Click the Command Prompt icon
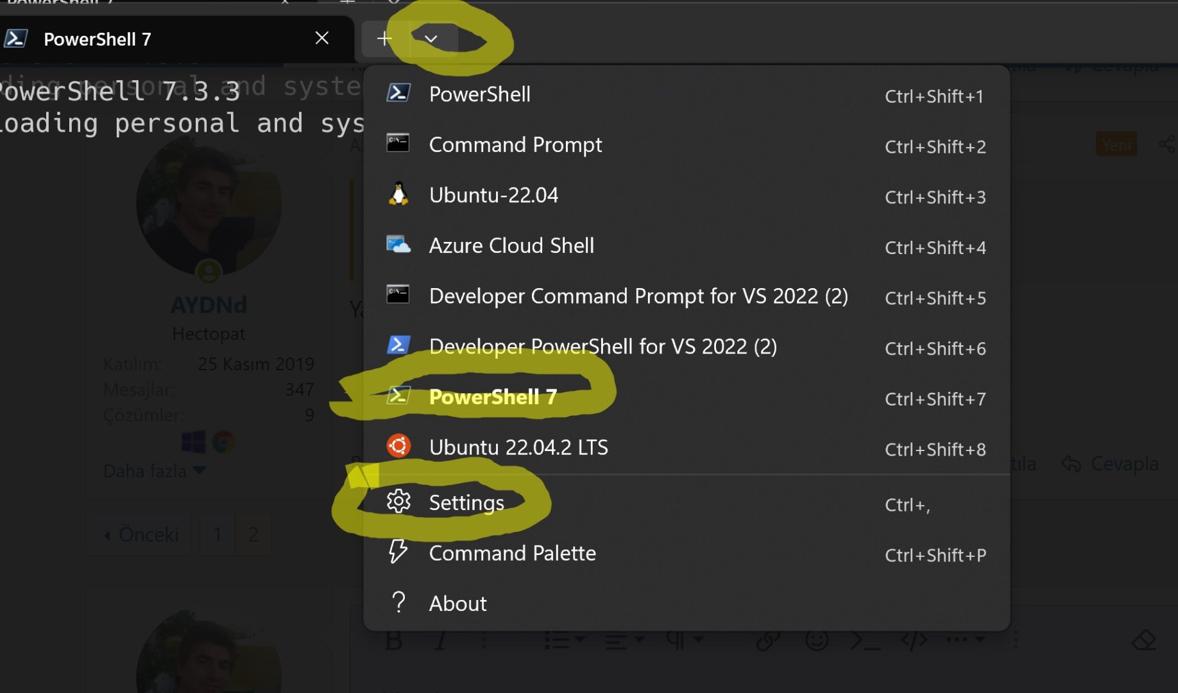 [x=398, y=143]
